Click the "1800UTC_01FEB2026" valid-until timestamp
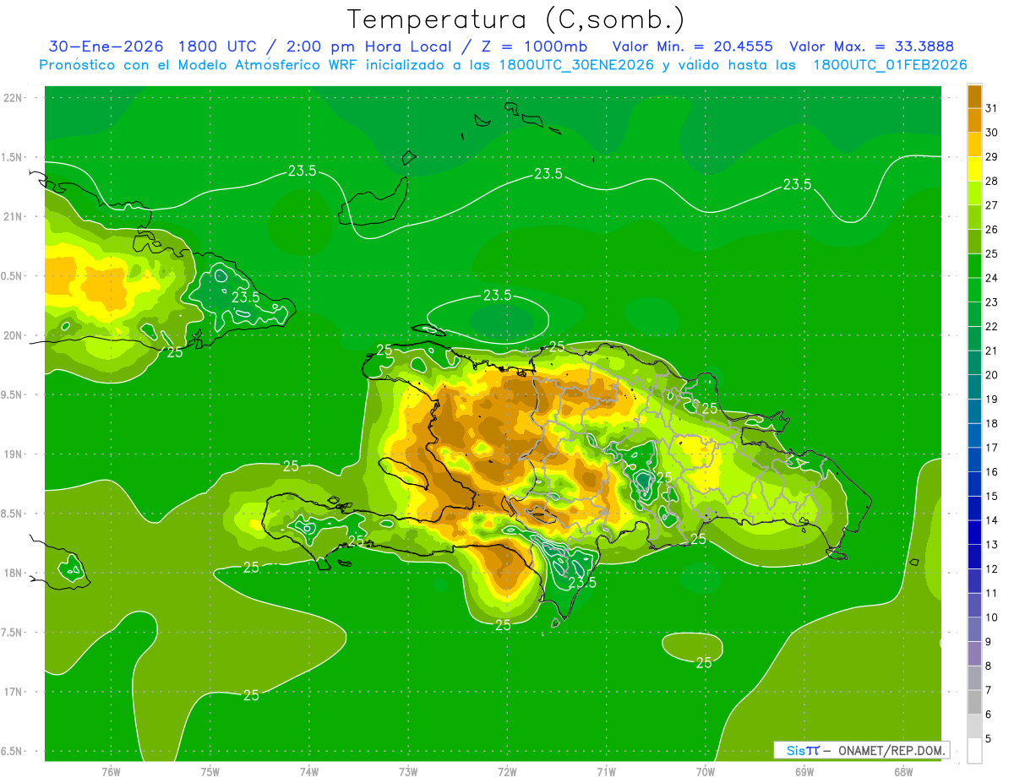The image size is (1014, 783). click(x=889, y=65)
